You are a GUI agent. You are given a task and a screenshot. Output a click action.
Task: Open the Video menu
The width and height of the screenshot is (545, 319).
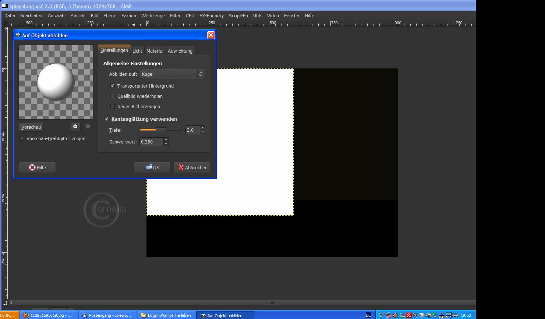[273, 15]
